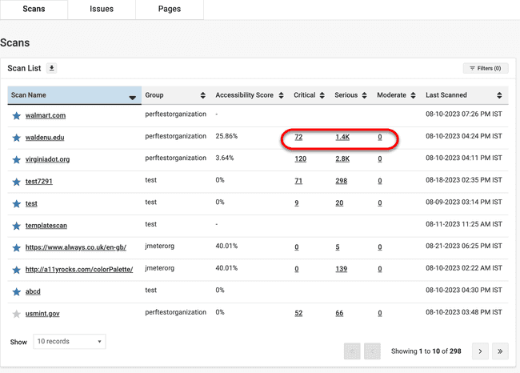
Task: Click the previous page arrow
Action: (372, 351)
